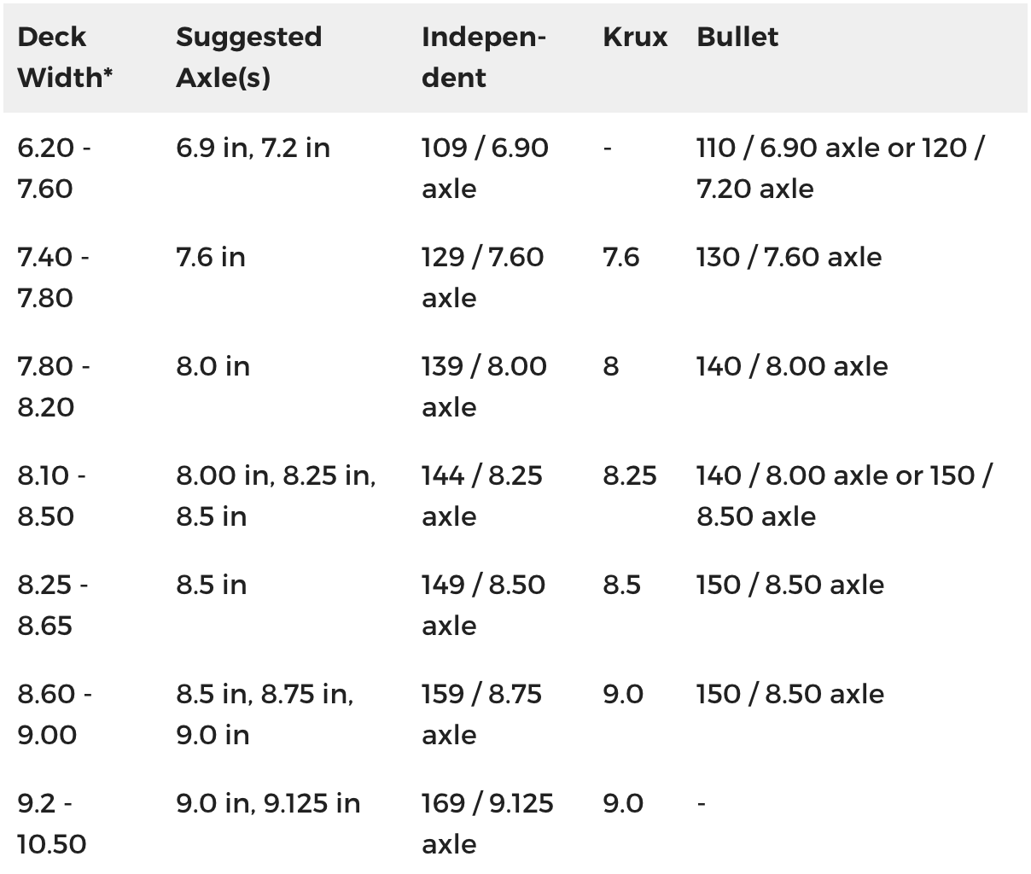Click the 109 / 6.90 axle cell
This screenshot has height=874, width=1031.
(484, 168)
